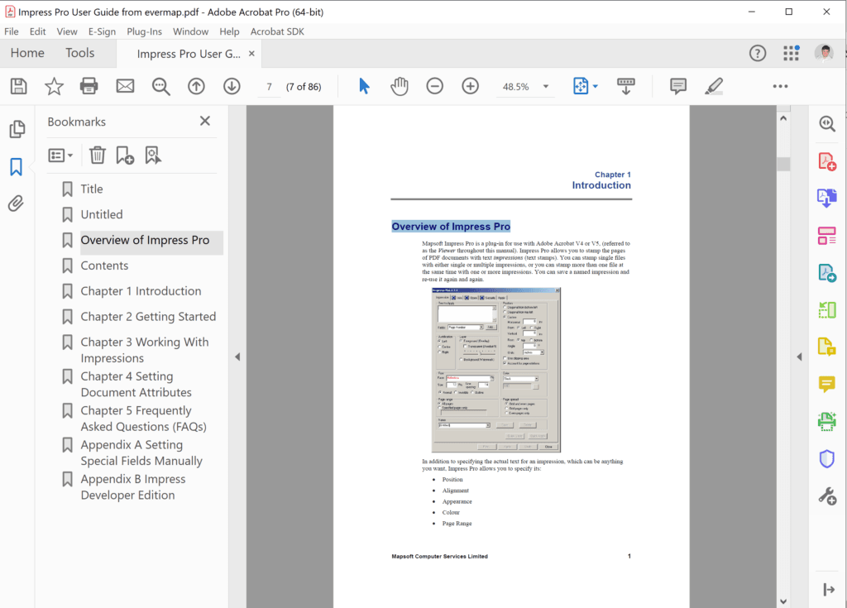This screenshot has width=847, height=608.
Task: Open the zoom level dropdown
Action: click(543, 85)
